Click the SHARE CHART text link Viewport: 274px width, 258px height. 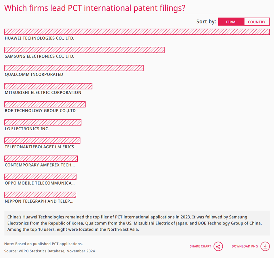coord(201,246)
